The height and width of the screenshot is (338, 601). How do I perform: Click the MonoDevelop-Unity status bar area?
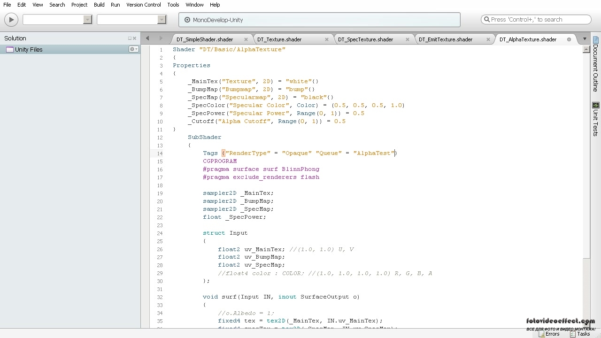[319, 20]
